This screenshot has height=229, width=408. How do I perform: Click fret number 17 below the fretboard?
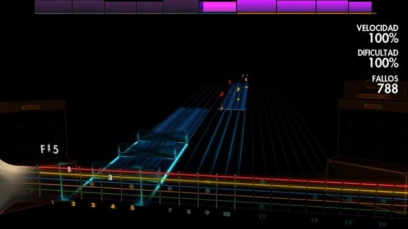coord(349,223)
